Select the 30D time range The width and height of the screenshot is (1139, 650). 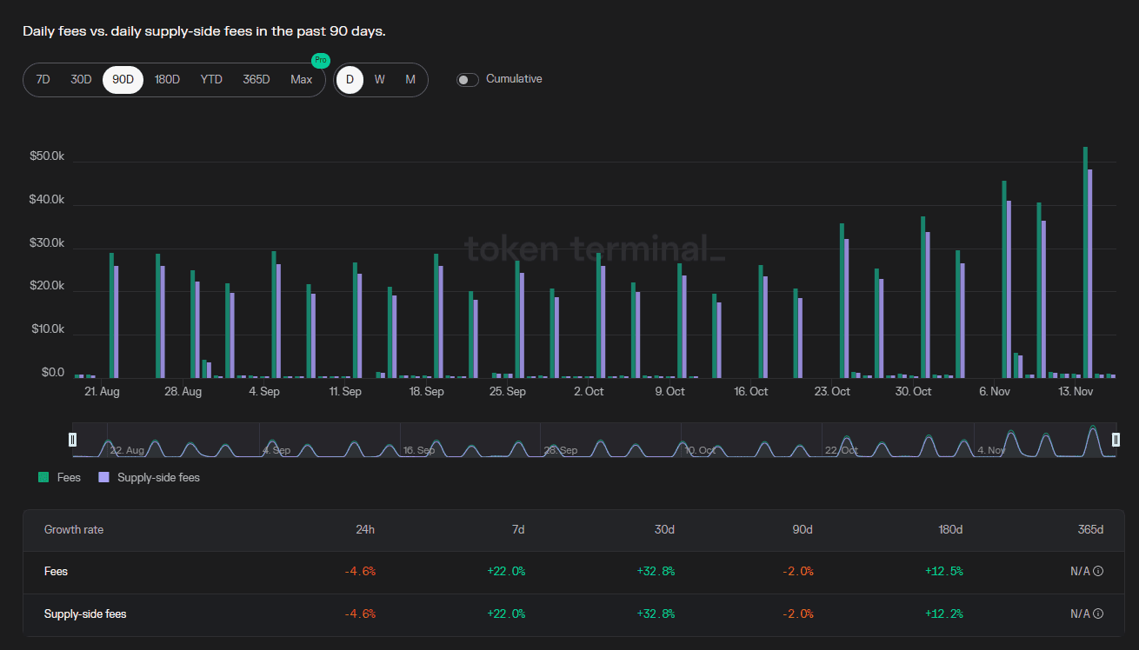tap(81, 80)
